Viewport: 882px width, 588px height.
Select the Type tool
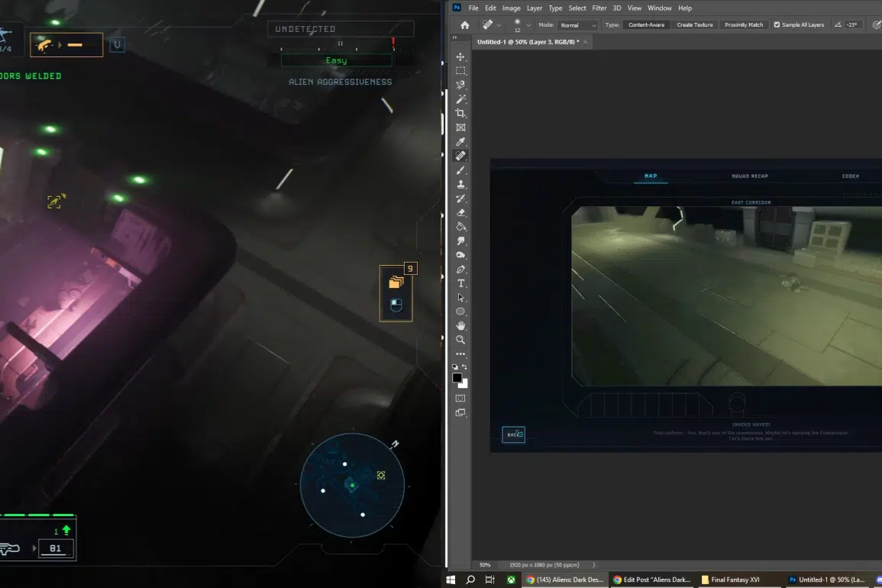(460, 283)
